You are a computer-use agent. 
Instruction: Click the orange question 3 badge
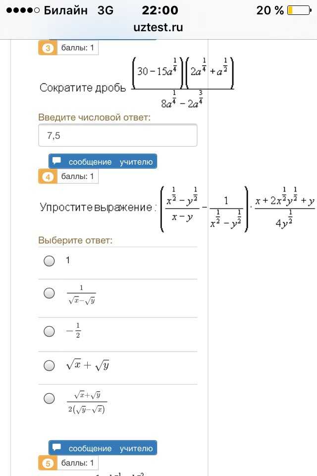tap(48, 48)
